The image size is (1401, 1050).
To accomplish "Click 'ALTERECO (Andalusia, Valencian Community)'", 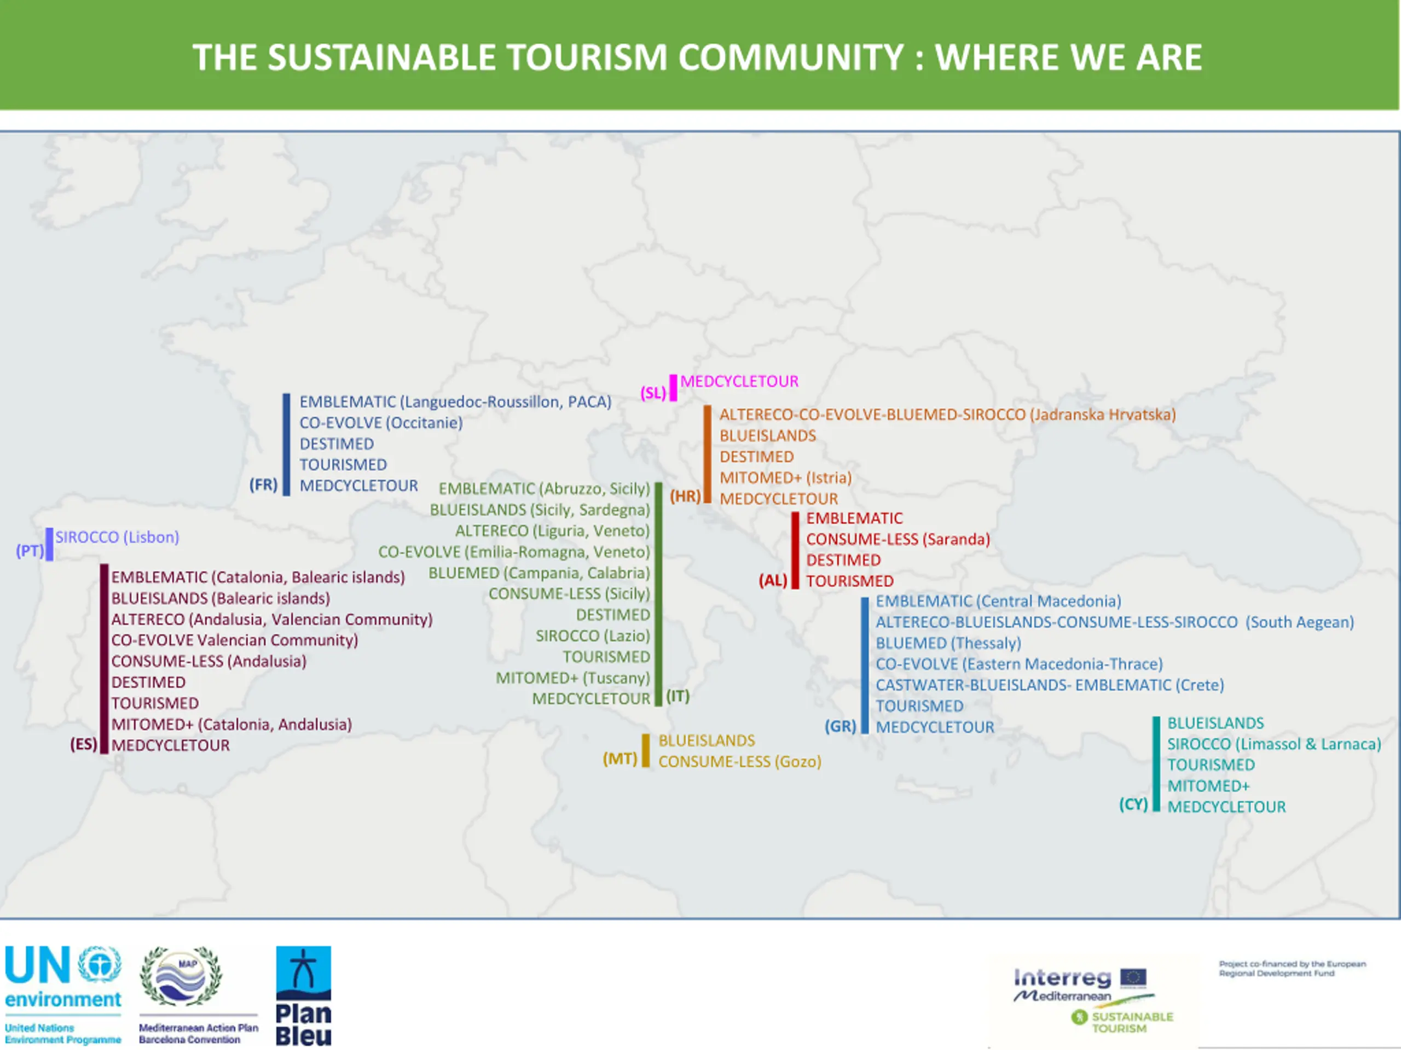I will [271, 619].
